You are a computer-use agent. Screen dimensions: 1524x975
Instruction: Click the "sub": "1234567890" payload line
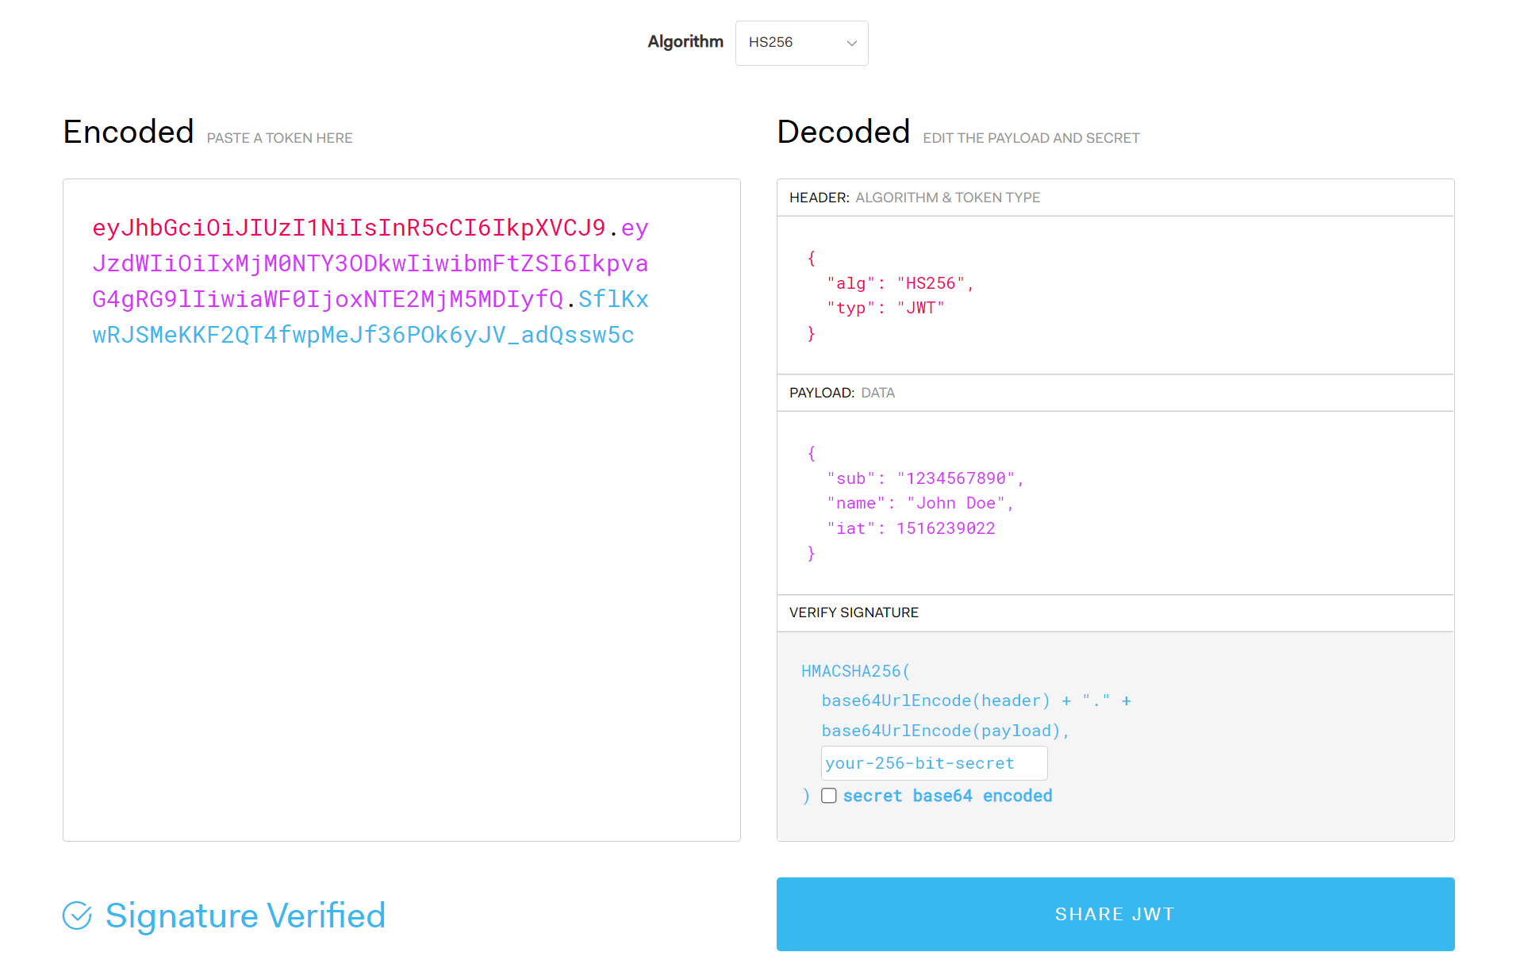pyautogui.click(x=924, y=478)
